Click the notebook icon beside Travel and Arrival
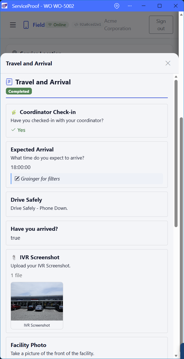This screenshot has width=184, height=359. coord(9,82)
